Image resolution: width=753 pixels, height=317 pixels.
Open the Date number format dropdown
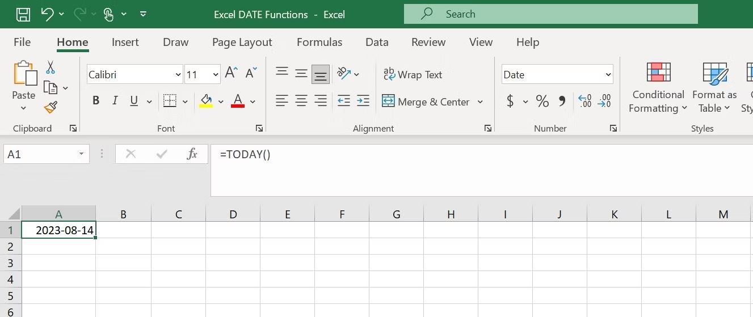click(x=608, y=75)
